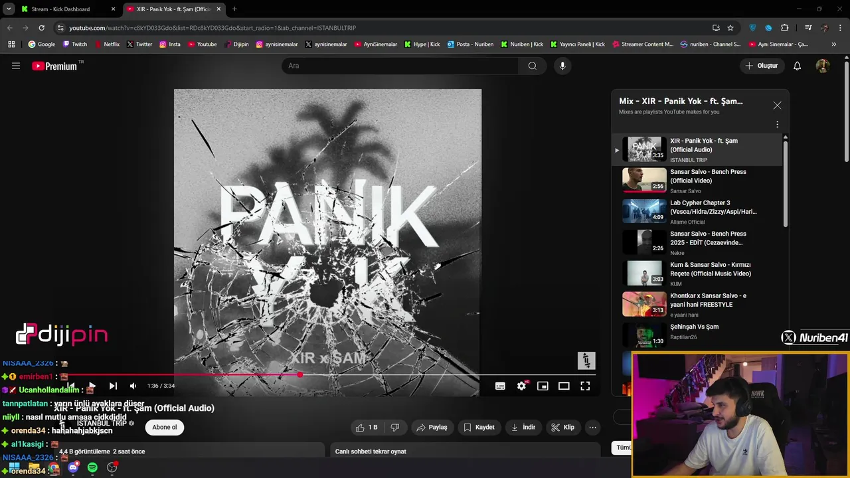
Task: Download video with İndir button
Action: [x=523, y=428]
